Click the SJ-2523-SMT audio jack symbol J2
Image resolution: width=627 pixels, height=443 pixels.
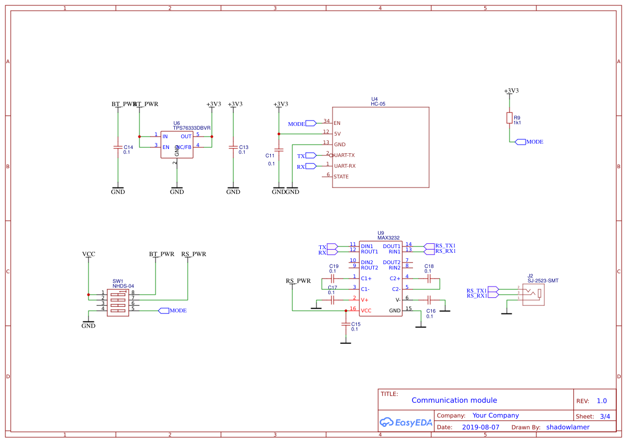pos(533,295)
